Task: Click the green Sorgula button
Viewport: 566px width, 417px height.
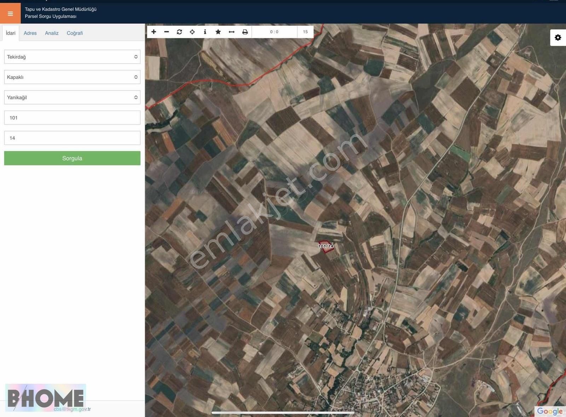Action: click(72, 158)
